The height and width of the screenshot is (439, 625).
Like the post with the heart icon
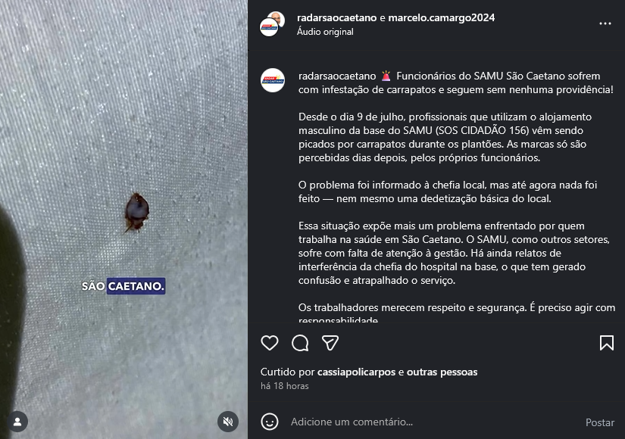coord(270,343)
